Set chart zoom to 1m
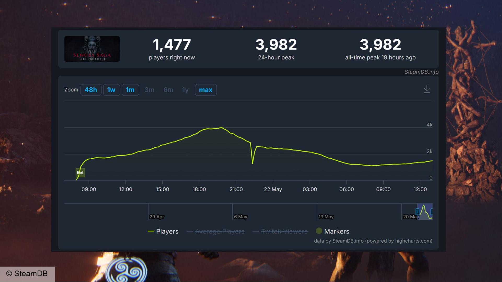Viewport: 502px width, 282px height. click(x=130, y=90)
